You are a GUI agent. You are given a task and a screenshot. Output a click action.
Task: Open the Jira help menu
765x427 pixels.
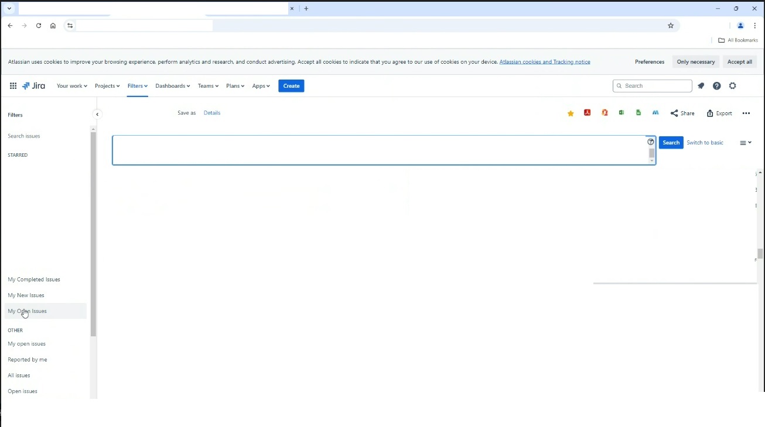point(716,86)
